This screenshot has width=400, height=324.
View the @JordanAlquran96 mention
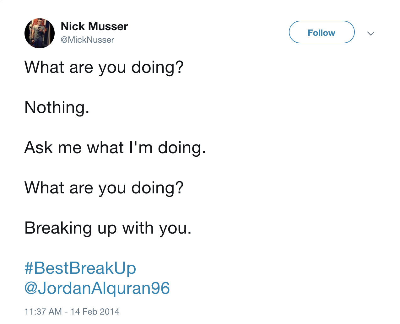click(97, 289)
